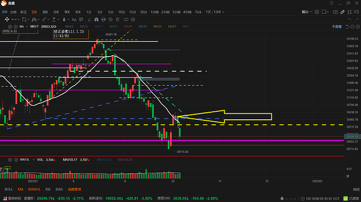Toggle the BOLL indicator
Image resolution: width=361 pixels, height=202 pixels.
9,189
